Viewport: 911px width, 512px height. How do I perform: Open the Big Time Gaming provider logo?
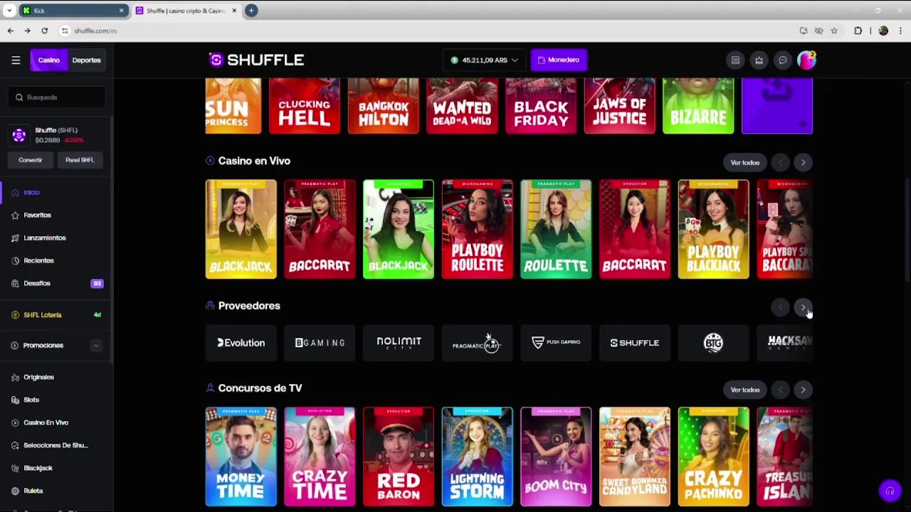tap(713, 343)
